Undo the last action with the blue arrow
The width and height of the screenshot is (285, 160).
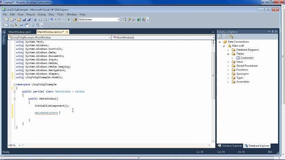[52, 20]
